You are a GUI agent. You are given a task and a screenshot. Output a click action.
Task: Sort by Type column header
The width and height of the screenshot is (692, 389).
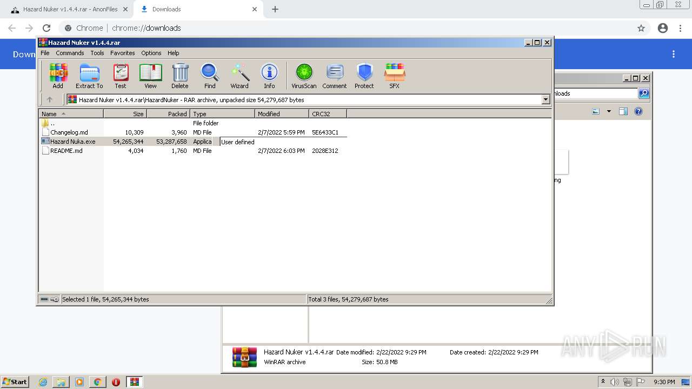[x=222, y=114]
